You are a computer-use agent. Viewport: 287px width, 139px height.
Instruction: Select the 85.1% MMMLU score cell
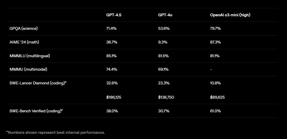click(x=111, y=56)
